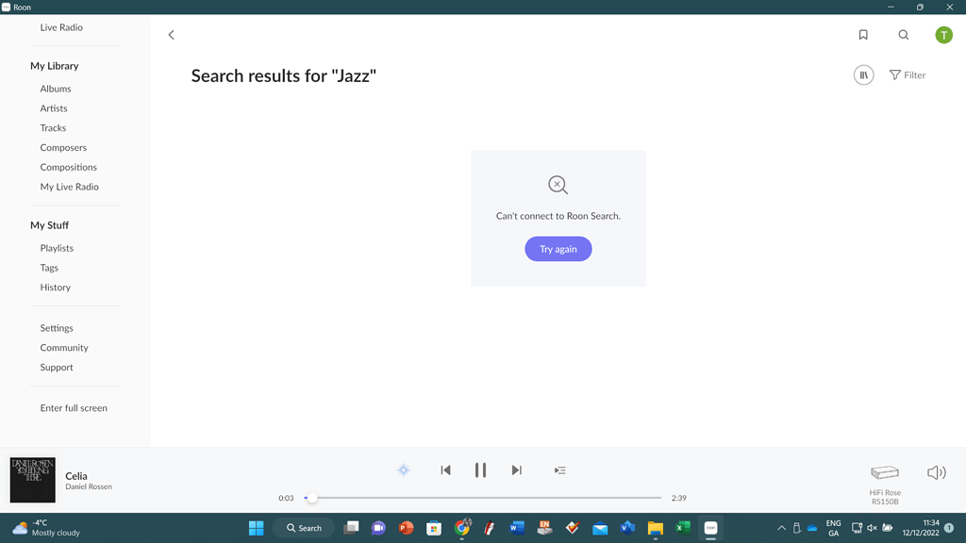
Task: Expand the hidden icons arrow in system tray
Action: click(x=781, y=528)
